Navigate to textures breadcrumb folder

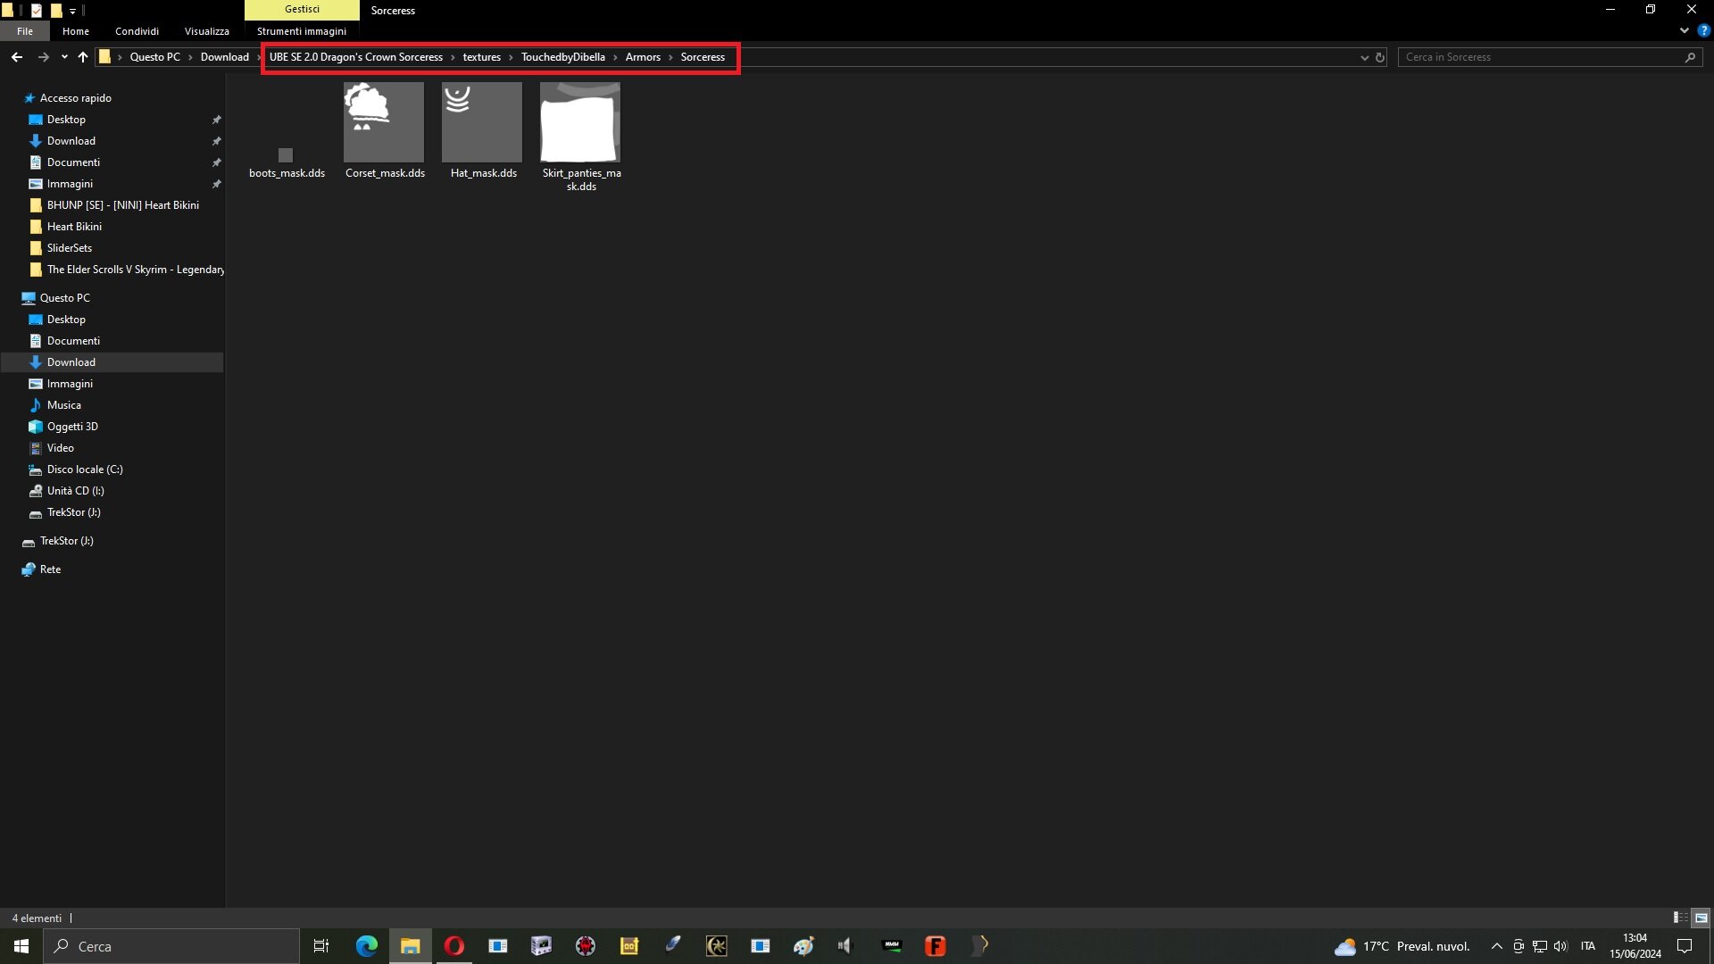click(x=482, y=57)
